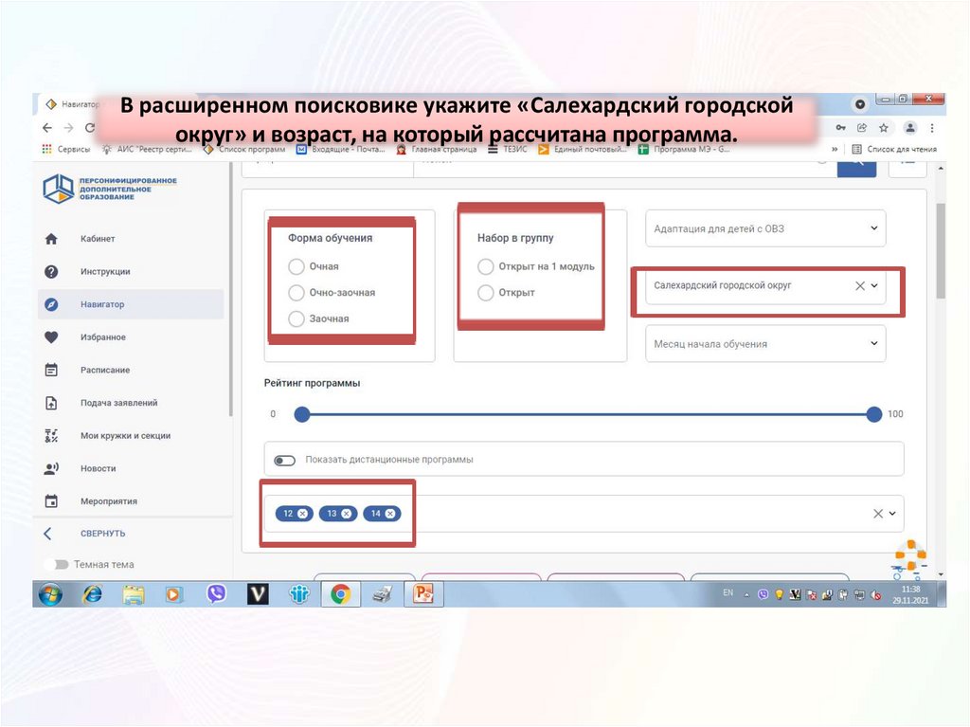Clear Салехардский городской округ selection
Screen dimensions: 970x727
[x=860, y=285]
